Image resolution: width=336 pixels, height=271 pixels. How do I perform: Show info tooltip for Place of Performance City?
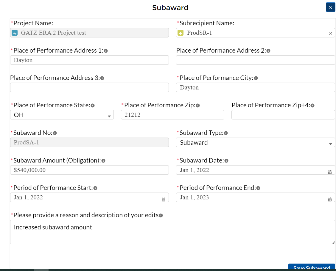click(256, 78)
